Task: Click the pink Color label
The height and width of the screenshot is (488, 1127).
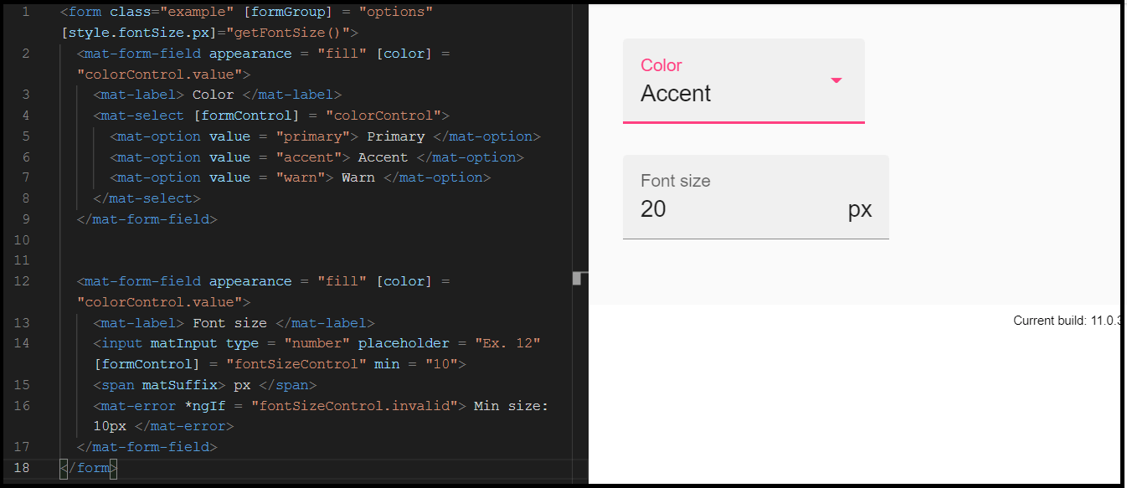Action: (661, 65)
